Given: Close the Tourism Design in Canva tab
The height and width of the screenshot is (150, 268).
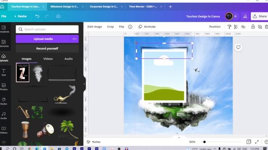Looking at the screenshot, I should pos(43,7).
